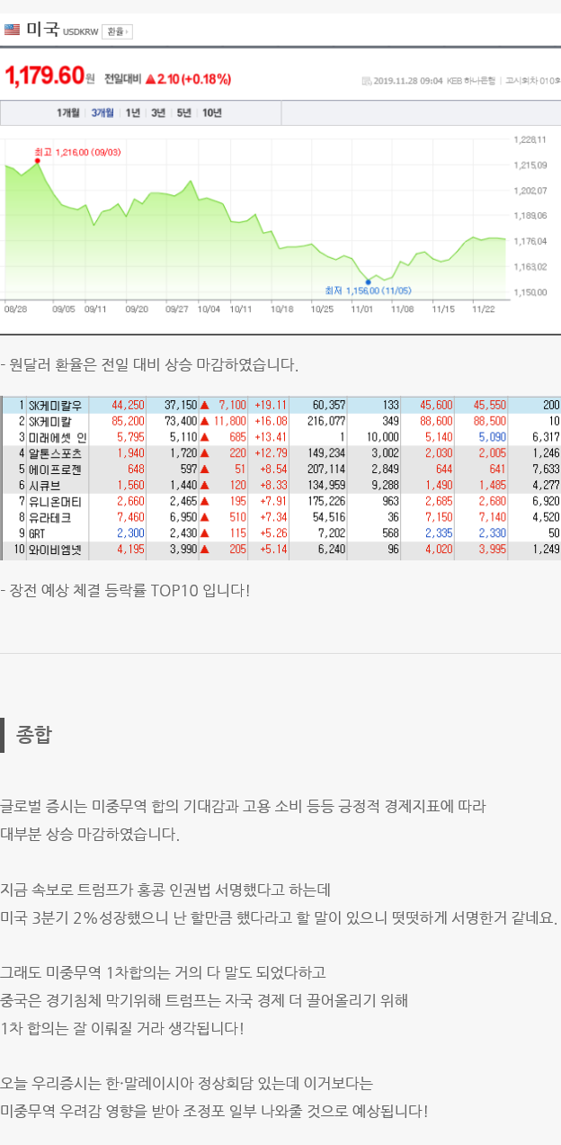Click up arrow icon in GRT row
Viewport: 561px width, 1145px height.
pyautogui.click(x=205, y=533)
